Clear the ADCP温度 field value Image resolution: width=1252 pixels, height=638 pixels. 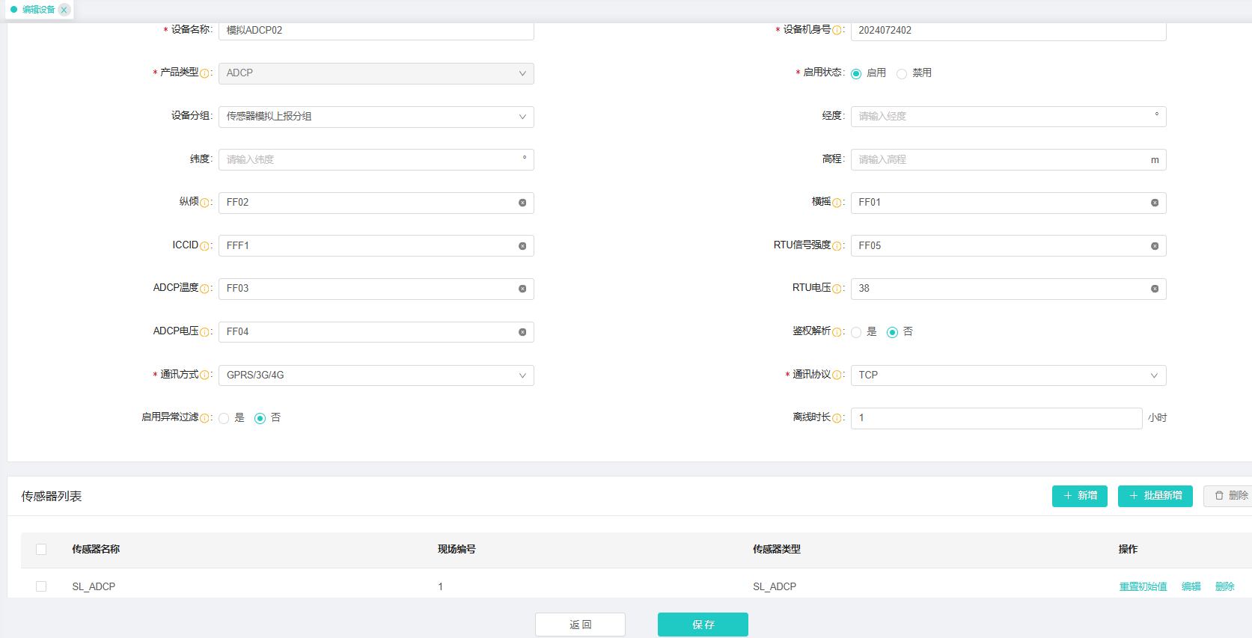coord(522,289)
